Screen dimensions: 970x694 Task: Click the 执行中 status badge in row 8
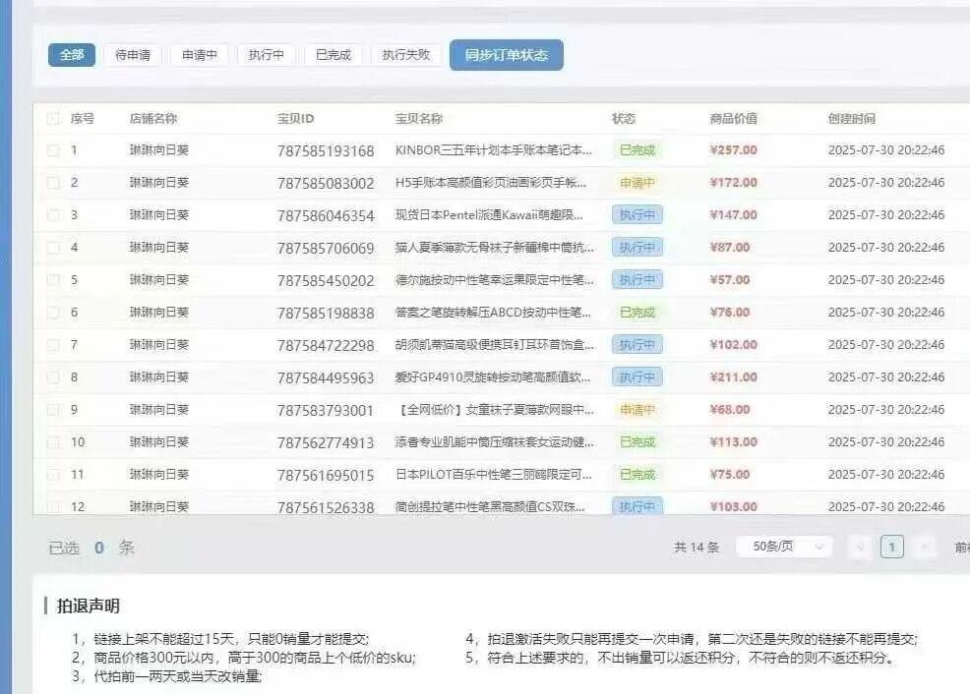tap(637, 377)
